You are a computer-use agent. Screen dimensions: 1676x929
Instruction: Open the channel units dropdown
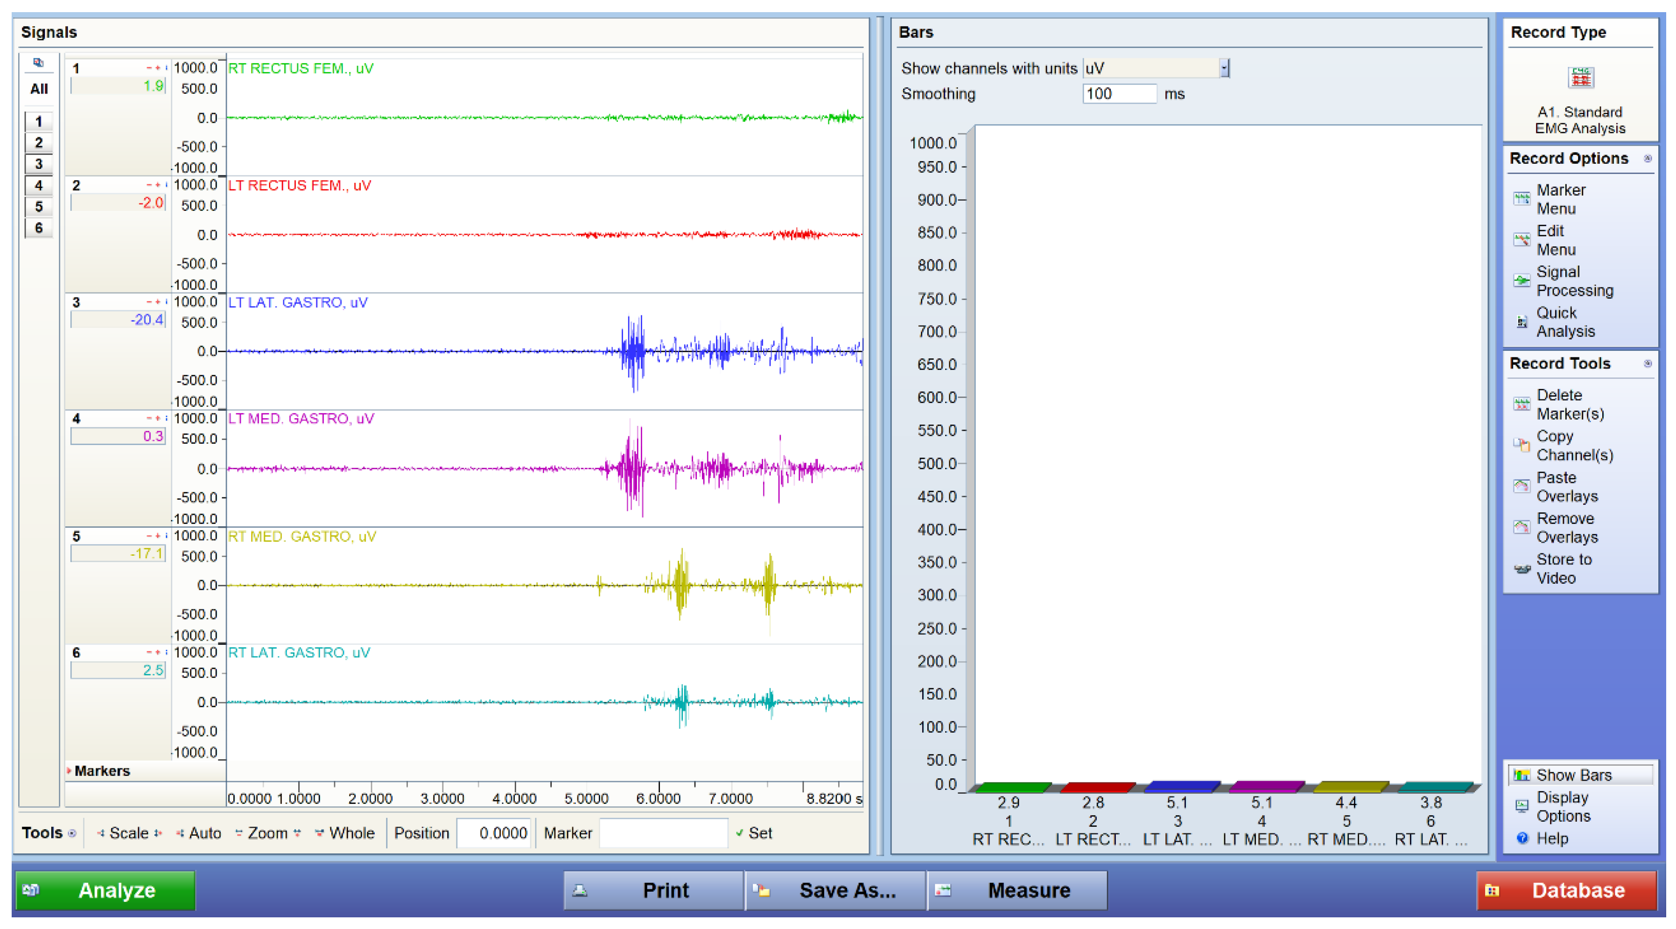[x=1224, y=68]
